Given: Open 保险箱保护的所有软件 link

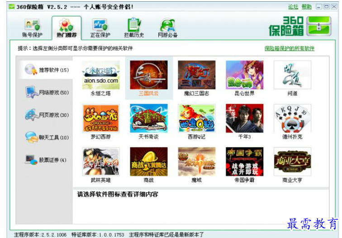Looking at the screenshot, I should (x=290, y=48).
